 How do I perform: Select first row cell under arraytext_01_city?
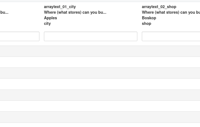[90, 51]
